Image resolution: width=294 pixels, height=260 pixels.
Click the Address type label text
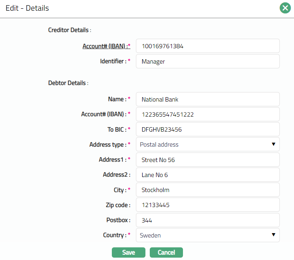pos(107,145)
